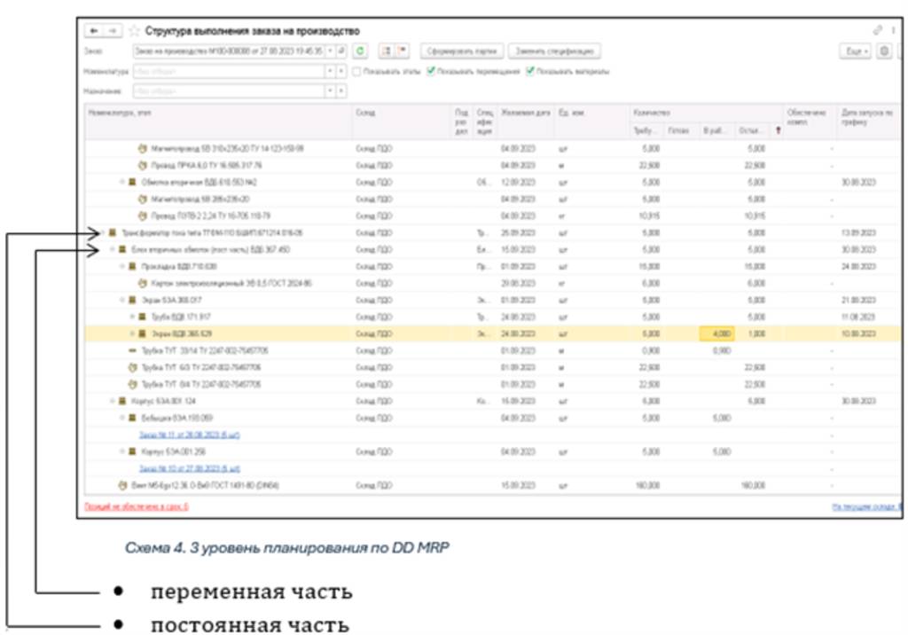Open the Заказ № 11 link
Image resolution: width=908 pixels, height=635 pixels.
pyautogui.click(x=189, y=435)
